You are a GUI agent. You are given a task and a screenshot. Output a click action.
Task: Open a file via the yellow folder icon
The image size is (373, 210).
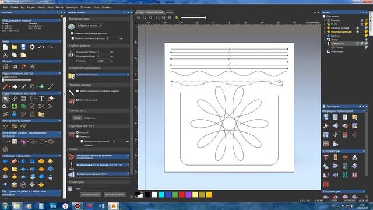point(14,47)
